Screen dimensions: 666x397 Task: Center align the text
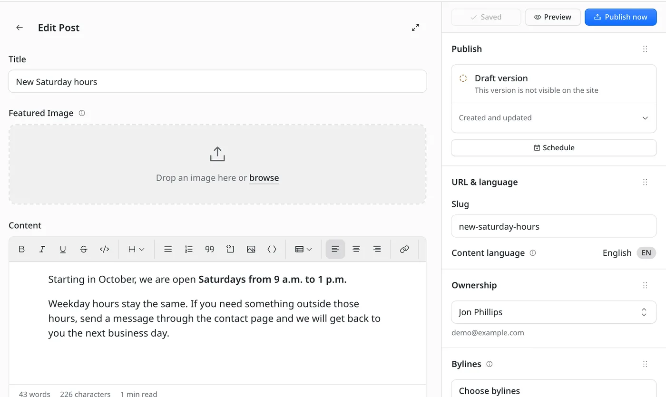point(356,249)
